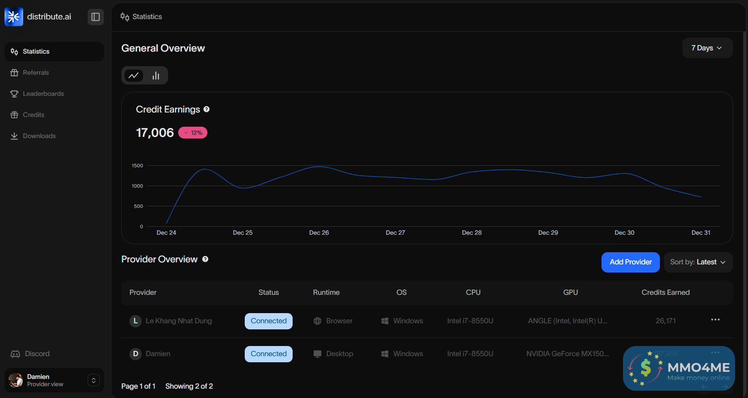
Task: Click the Statistics sidebar icon
Action: (x=14, y=52)
